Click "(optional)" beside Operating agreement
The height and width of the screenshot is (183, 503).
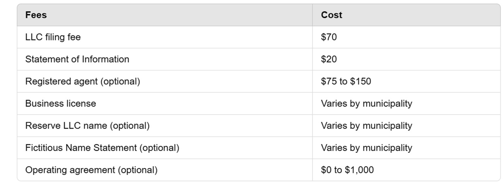(x=137, y=170)
